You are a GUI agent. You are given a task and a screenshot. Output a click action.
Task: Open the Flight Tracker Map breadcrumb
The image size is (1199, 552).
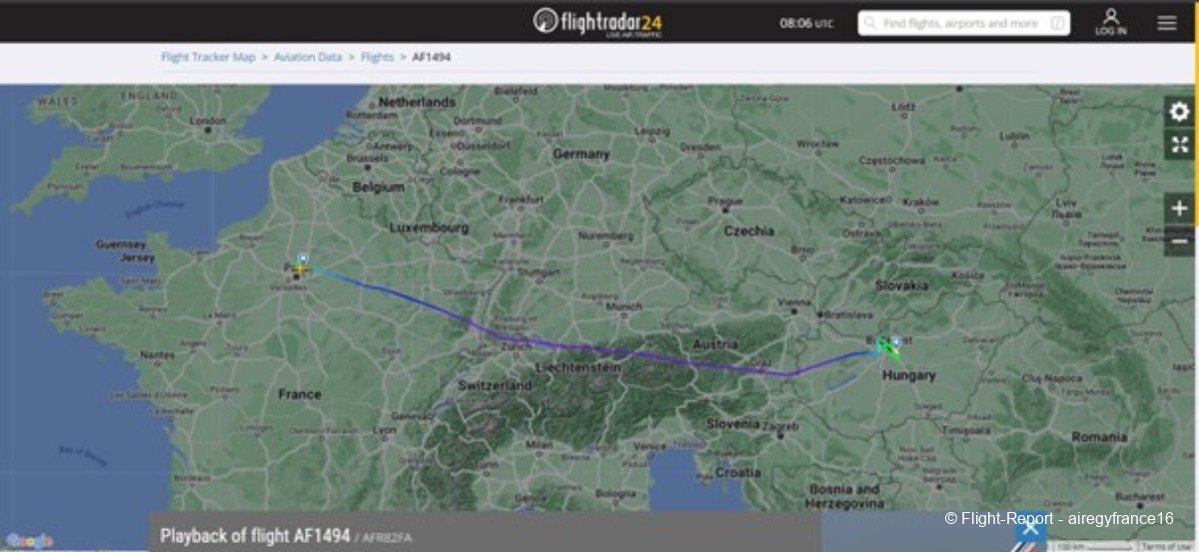pos(208,58)
